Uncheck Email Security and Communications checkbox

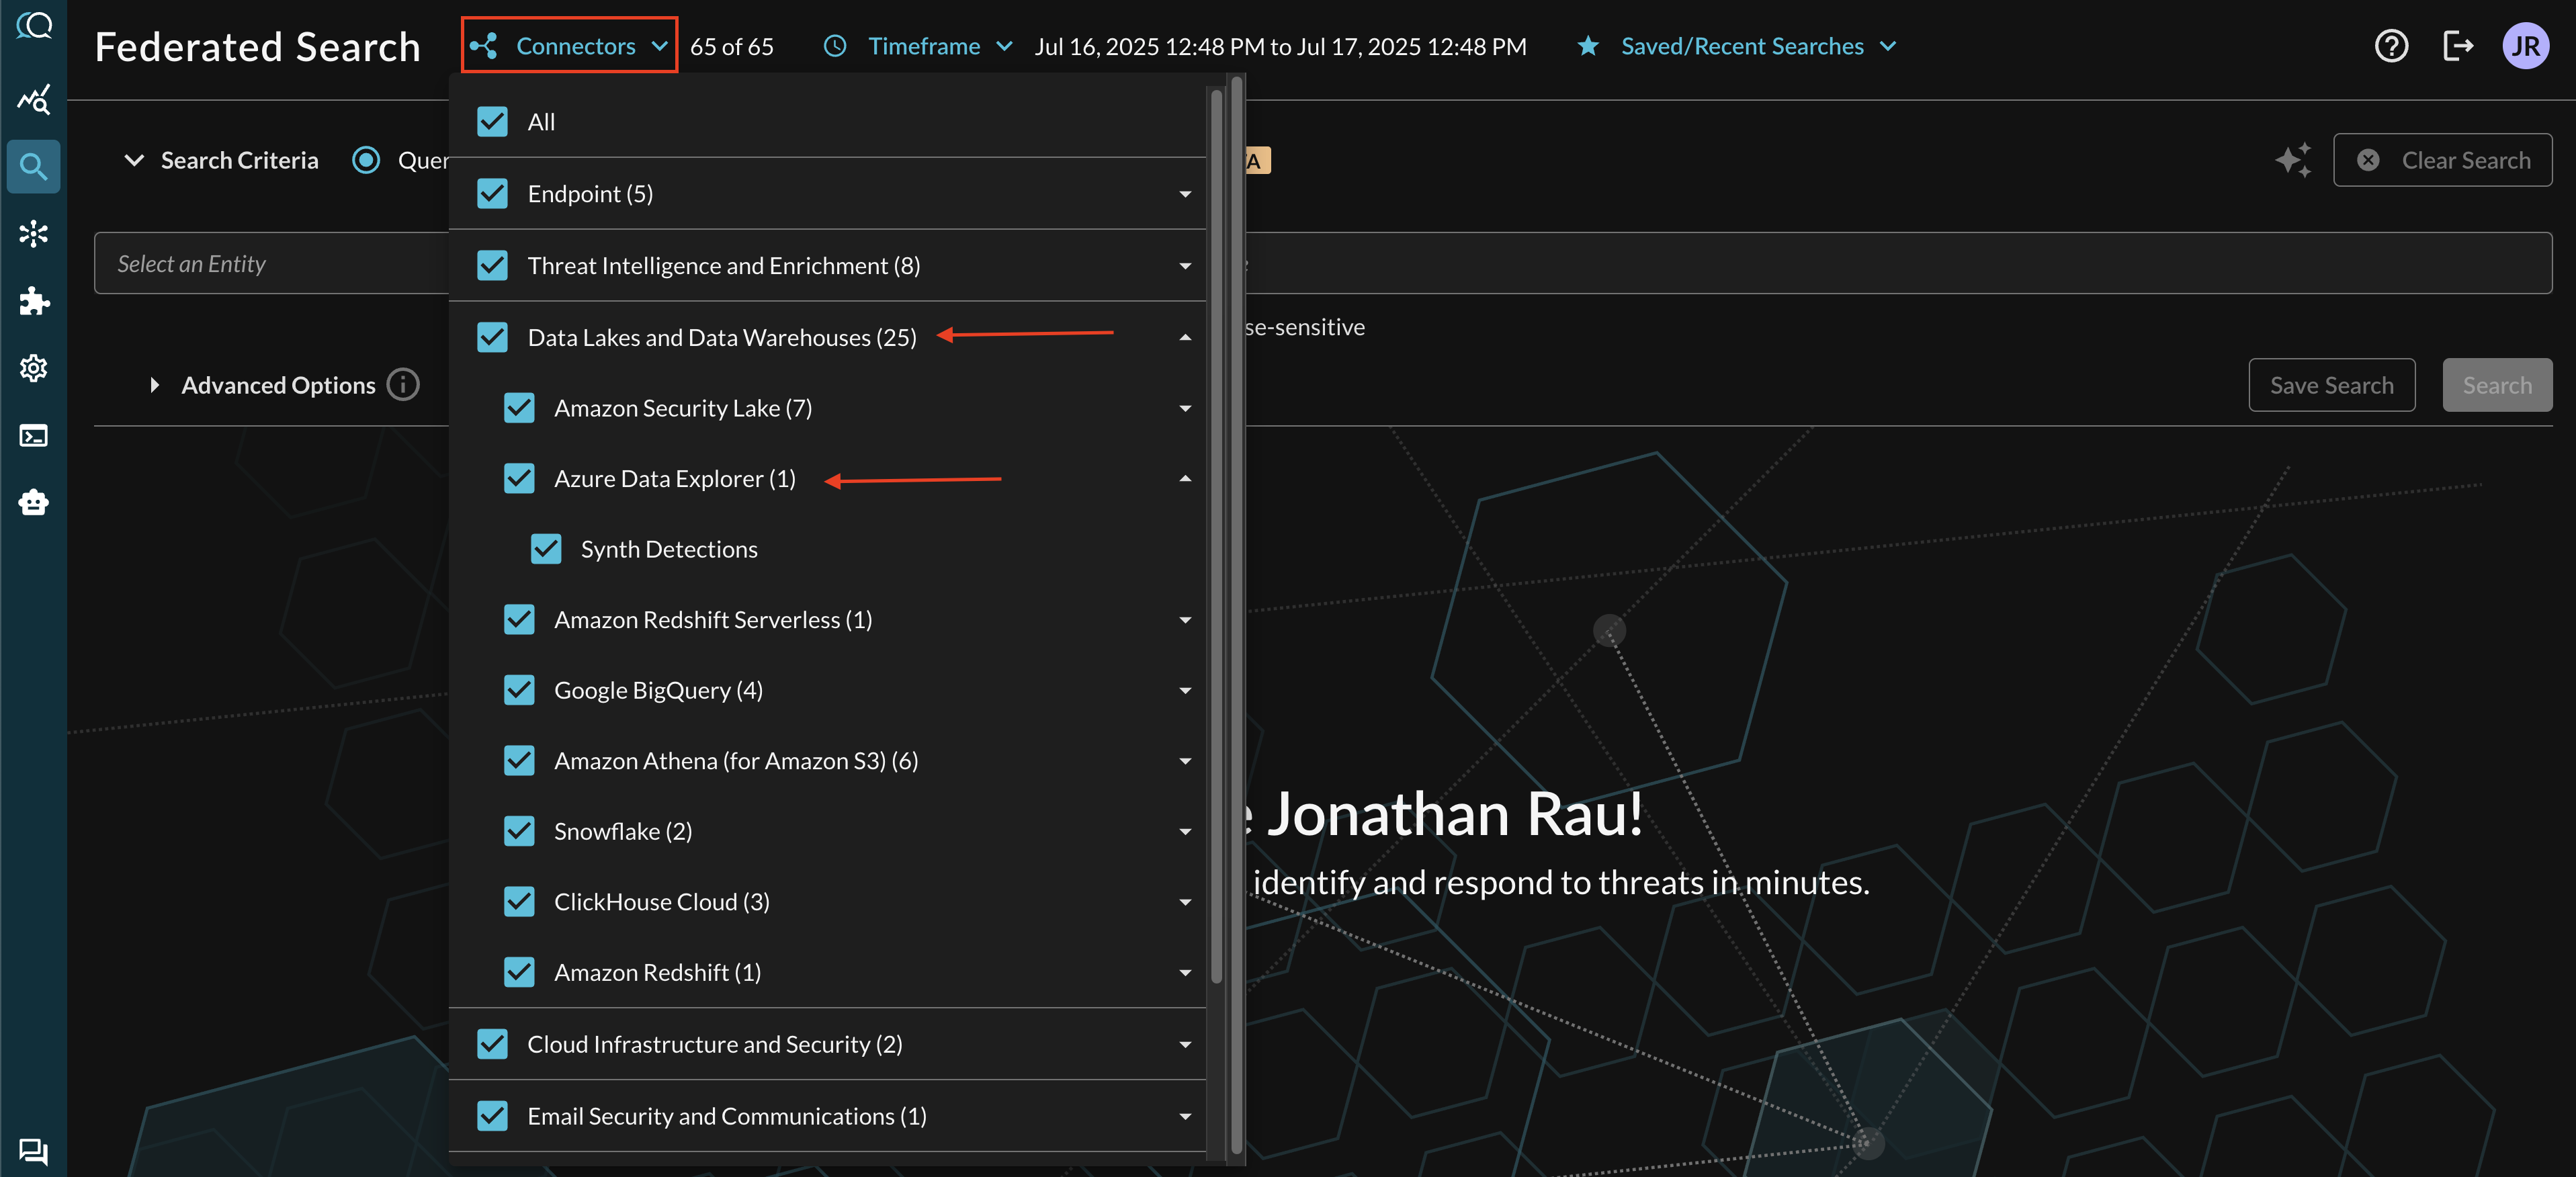tap(492, 1116)
